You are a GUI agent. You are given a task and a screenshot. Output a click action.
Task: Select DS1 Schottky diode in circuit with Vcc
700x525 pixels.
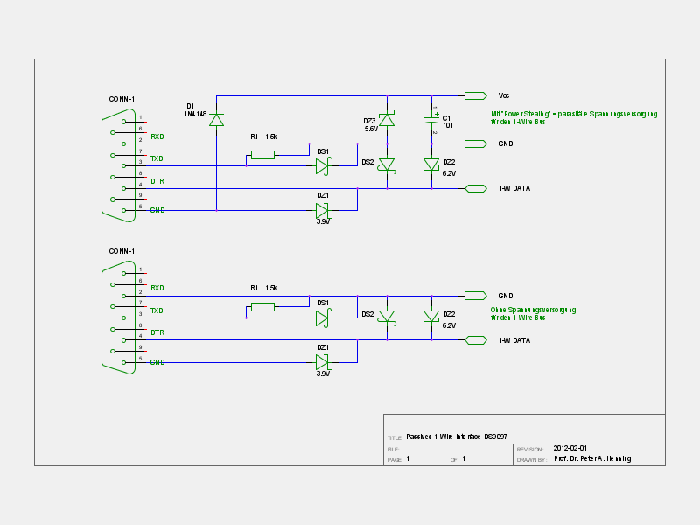323,166
